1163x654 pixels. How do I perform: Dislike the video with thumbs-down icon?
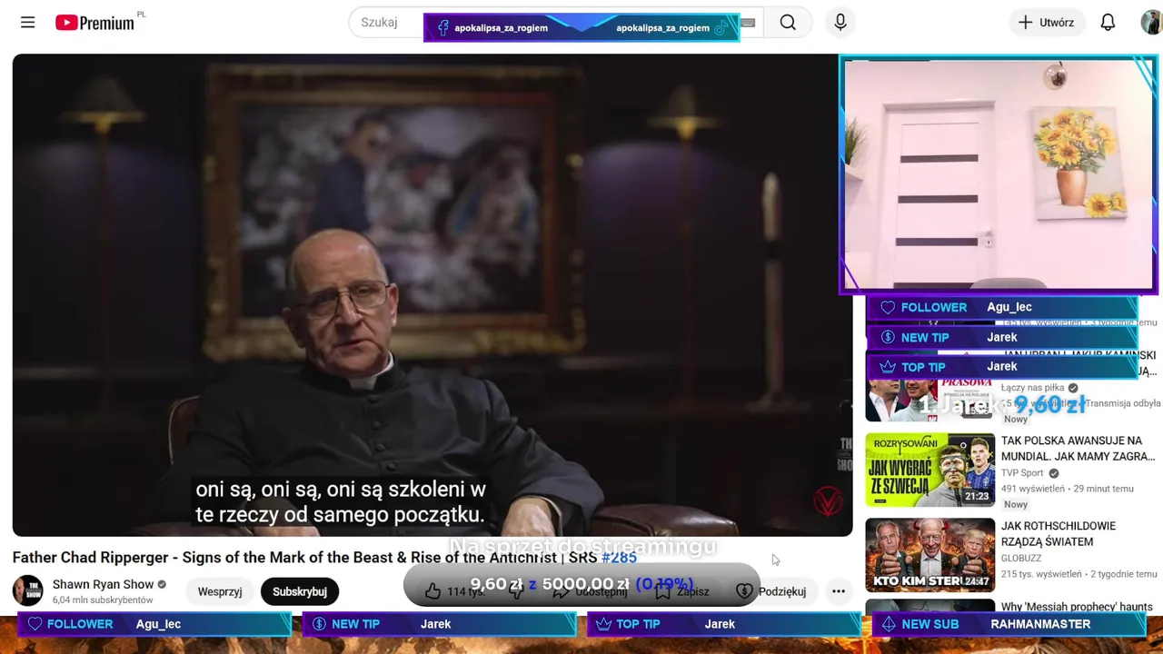(517, 591)
